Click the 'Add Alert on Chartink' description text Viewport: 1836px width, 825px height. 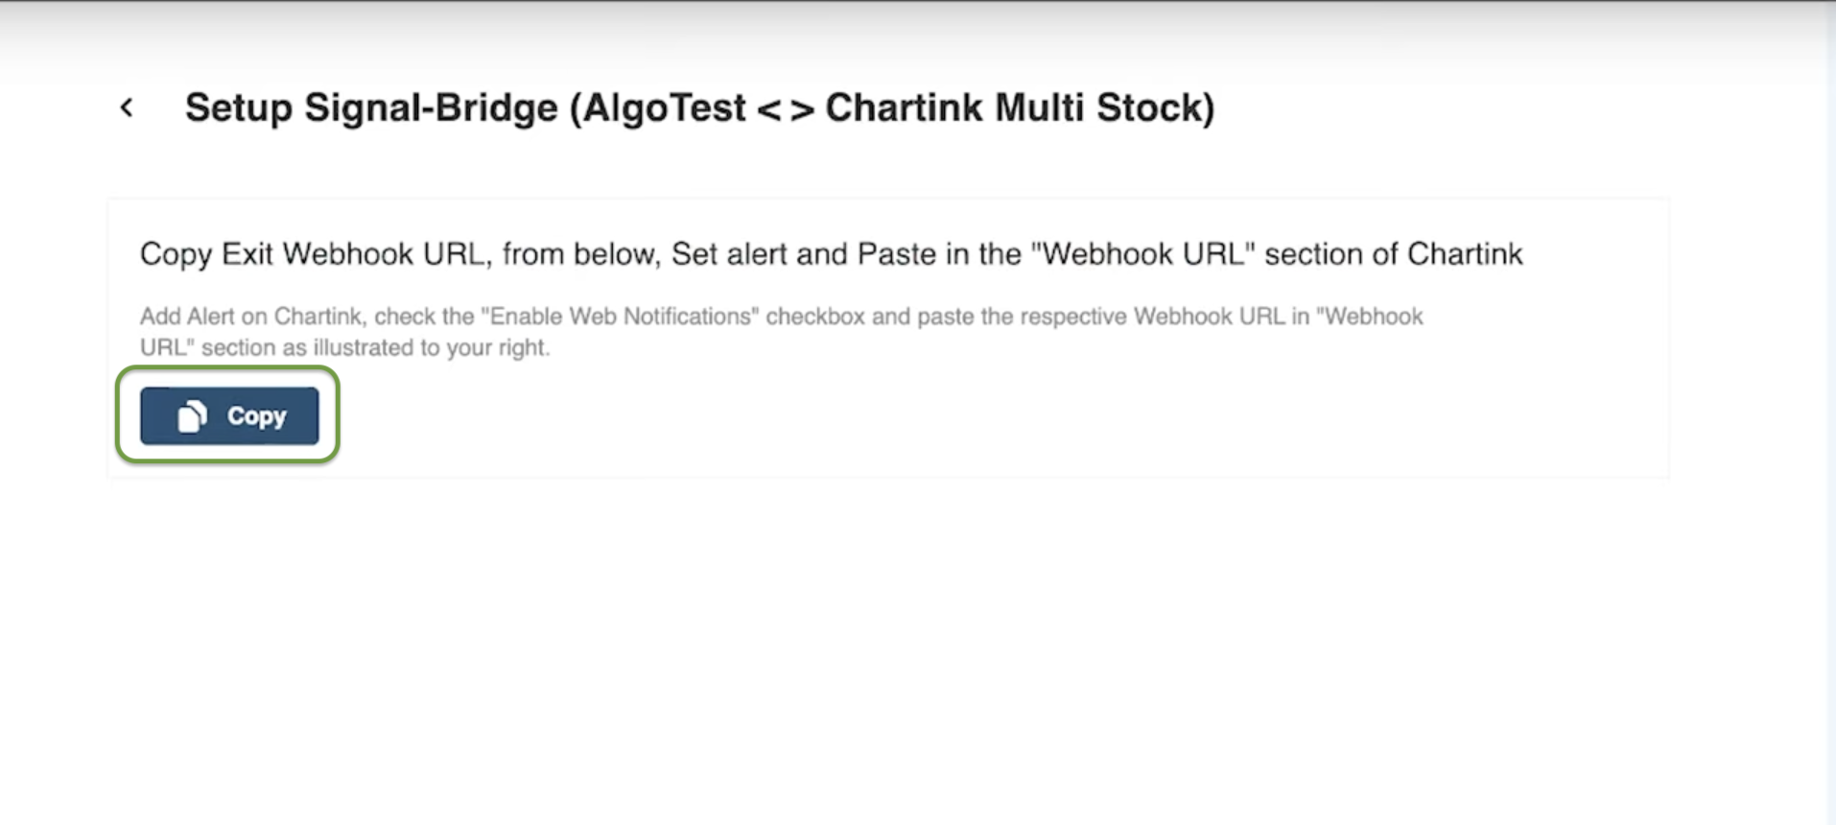tap(781, 332)
